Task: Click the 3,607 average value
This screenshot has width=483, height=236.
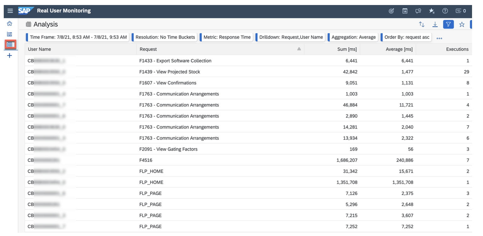Action: click(x=408, y=215)
